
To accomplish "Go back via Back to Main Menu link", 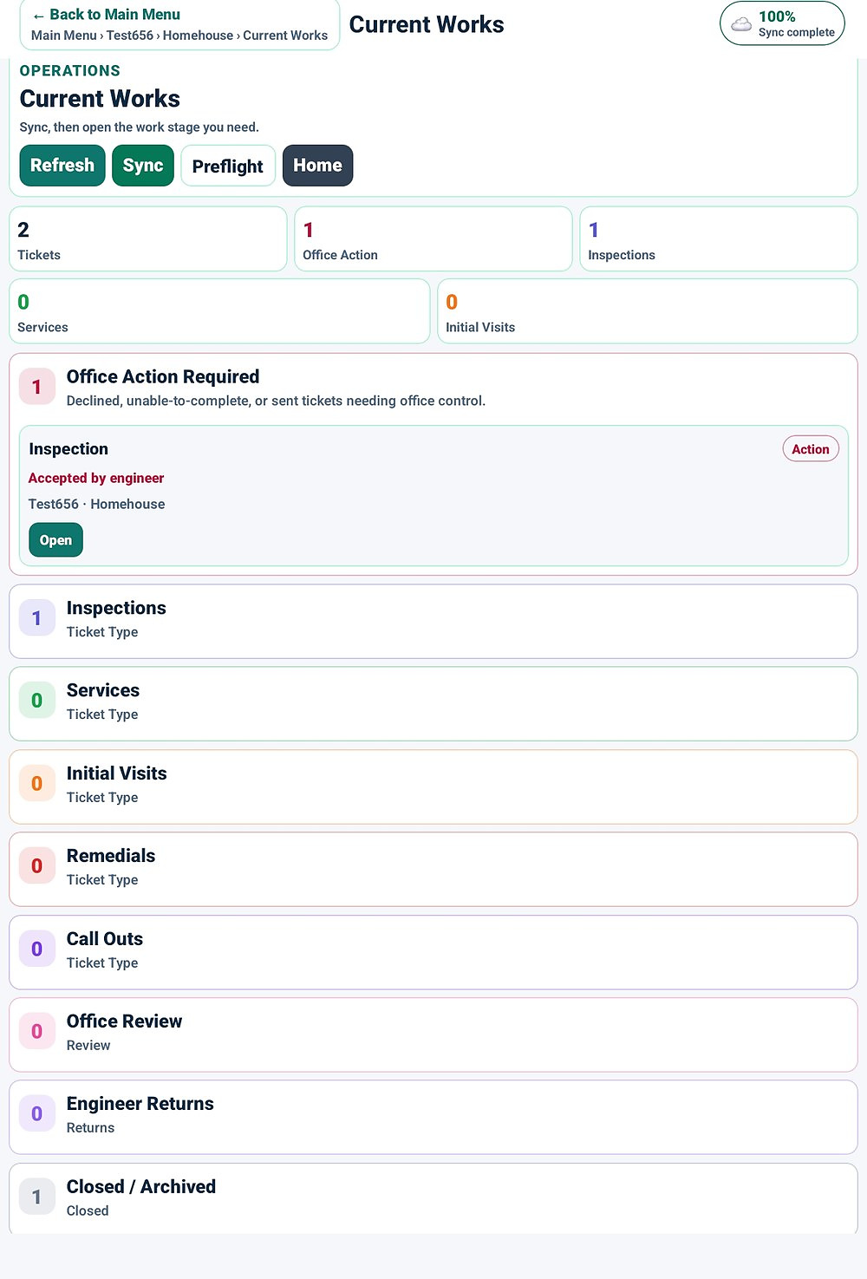I will [106, 15].
